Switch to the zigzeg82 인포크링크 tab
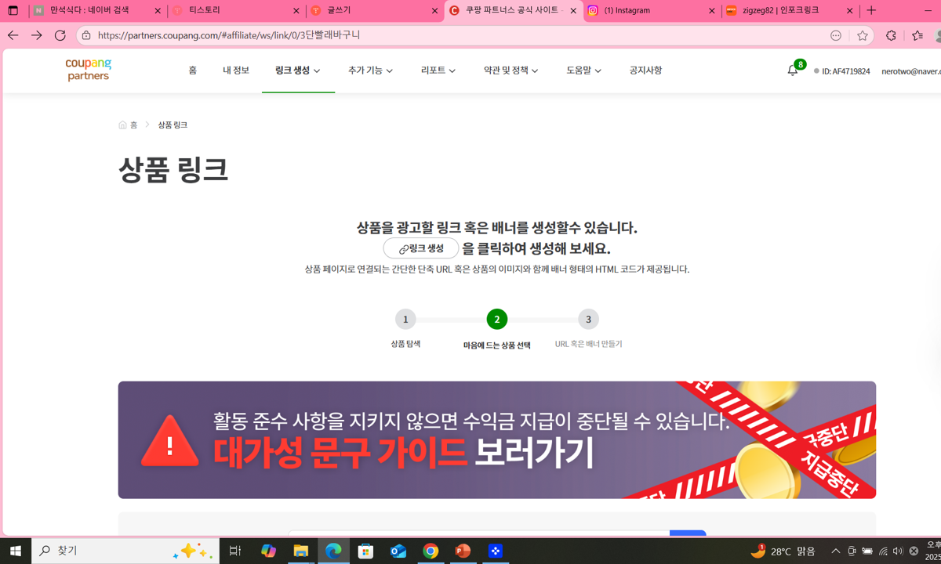Image resolution: width=941 pixels, height=564 pixels. click(x=790, y=11)
